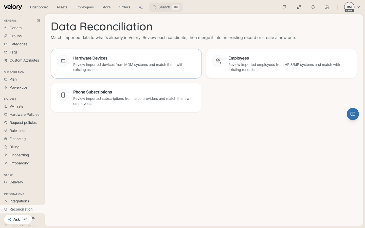Open the Ask assistant button
Screen dimensions: 365x228
[x=18, y=219]
